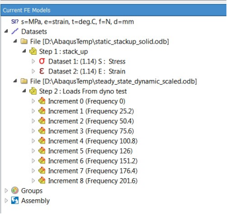Screen dimensions: 227x214
Task: Click the Increment 6 icon
Action: click(x=42, y=160)
